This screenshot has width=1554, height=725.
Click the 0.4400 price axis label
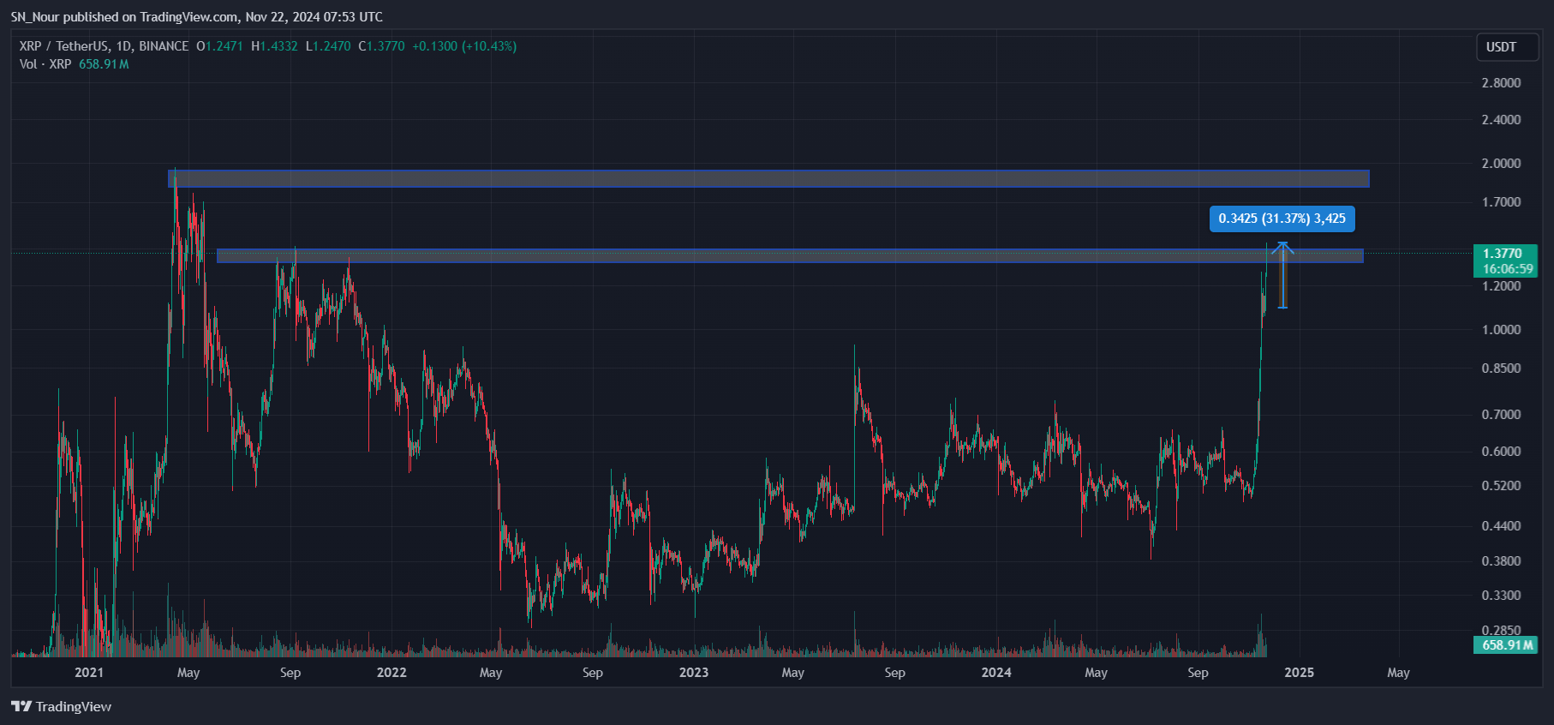pos(1501,526)
